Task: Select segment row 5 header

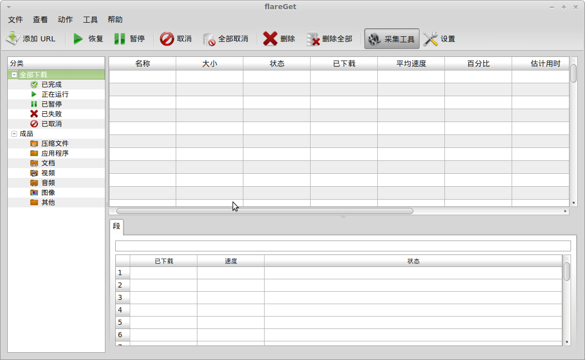Action: point(123,322)
